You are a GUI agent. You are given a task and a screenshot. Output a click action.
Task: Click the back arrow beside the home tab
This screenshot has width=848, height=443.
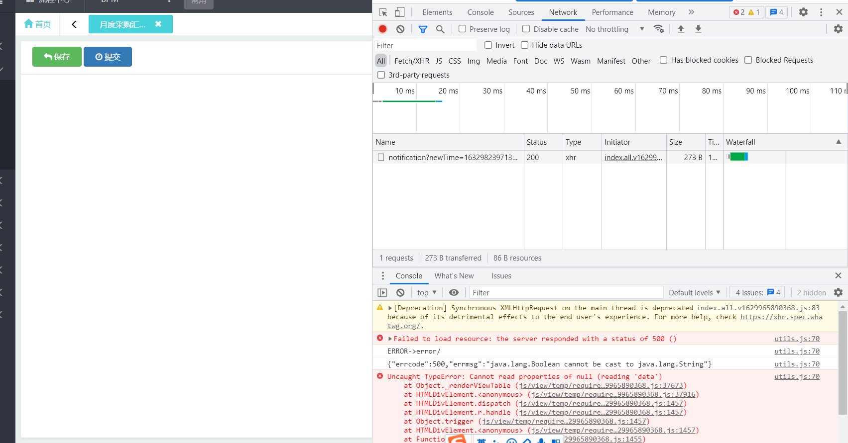(74, 24)
